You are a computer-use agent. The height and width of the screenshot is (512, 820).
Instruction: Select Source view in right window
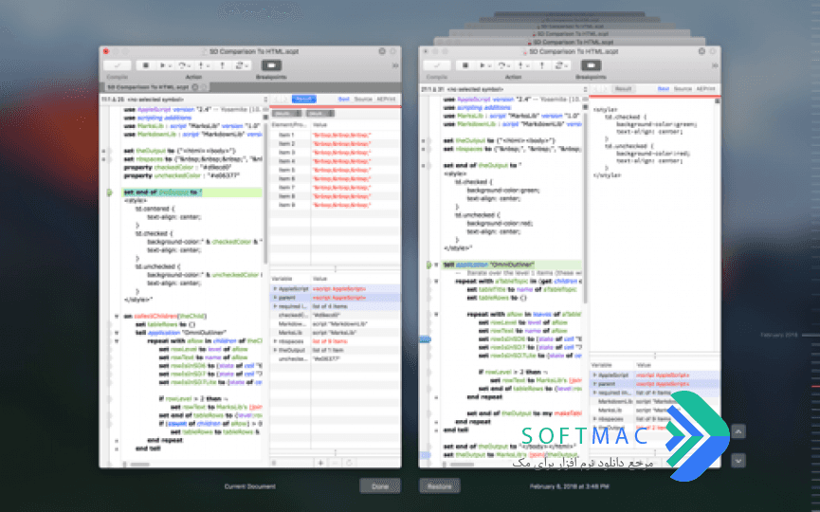tap(683, 89)
